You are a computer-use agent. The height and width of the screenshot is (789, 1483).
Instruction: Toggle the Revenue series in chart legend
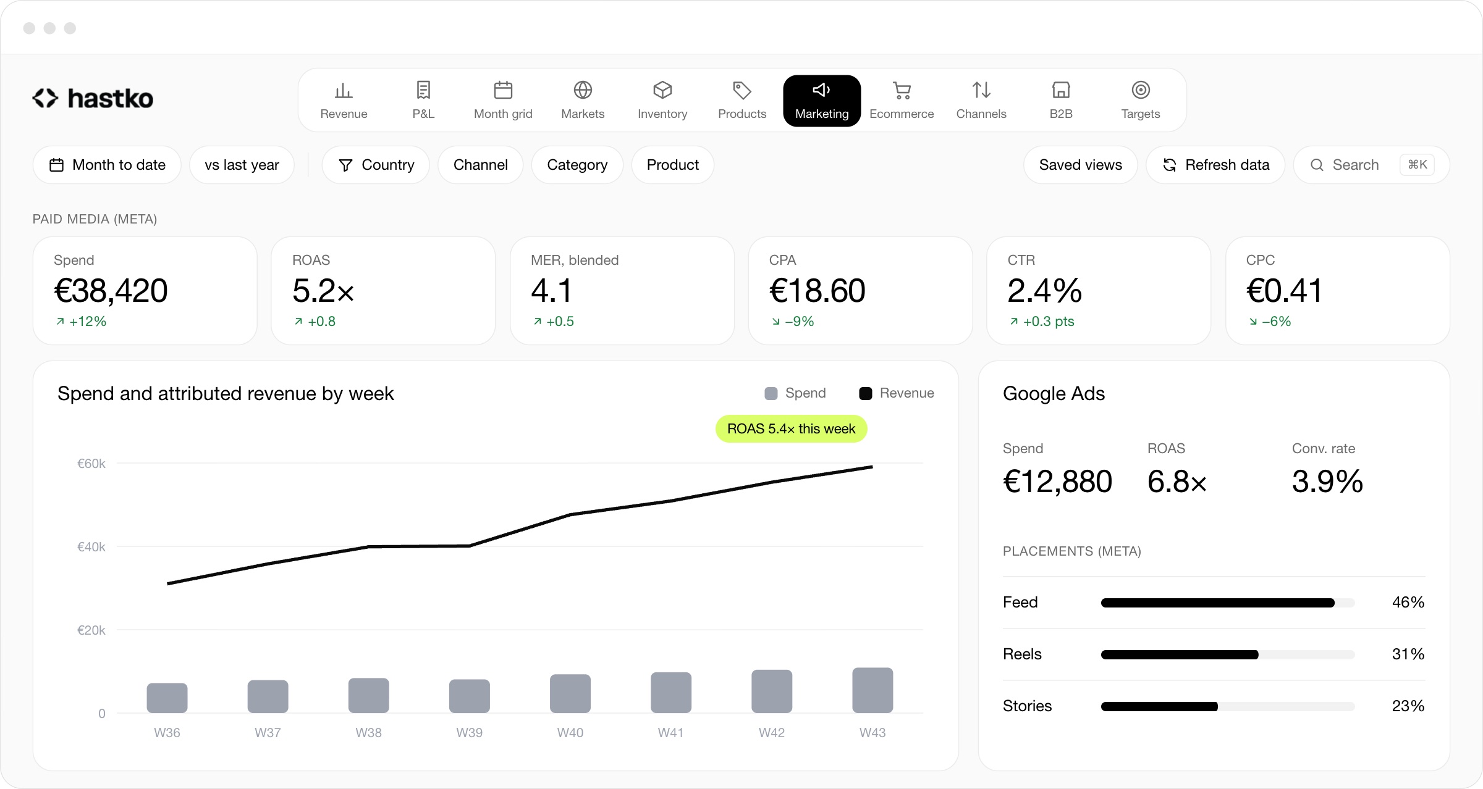click(x=897, y=393)
